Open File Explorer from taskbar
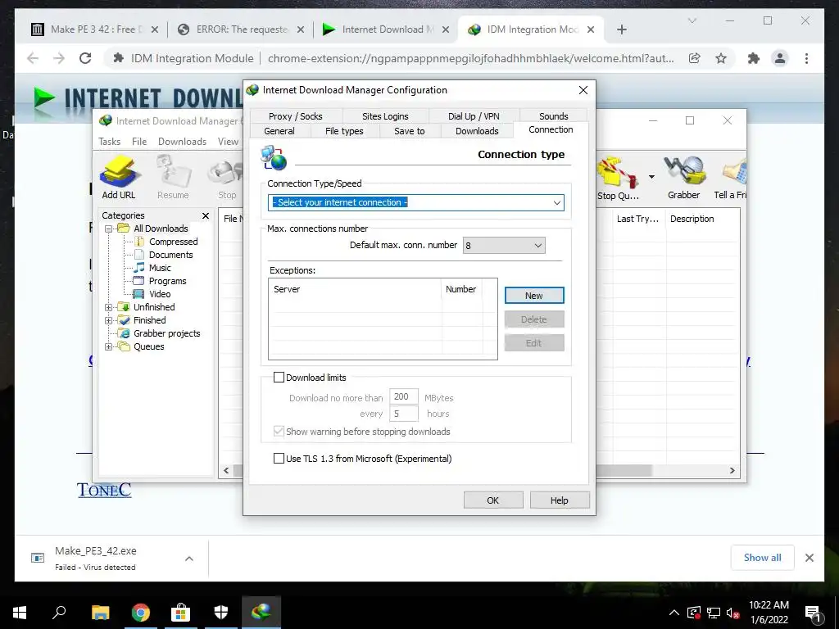The image size is (839, 629). click(x=101, y=613)
